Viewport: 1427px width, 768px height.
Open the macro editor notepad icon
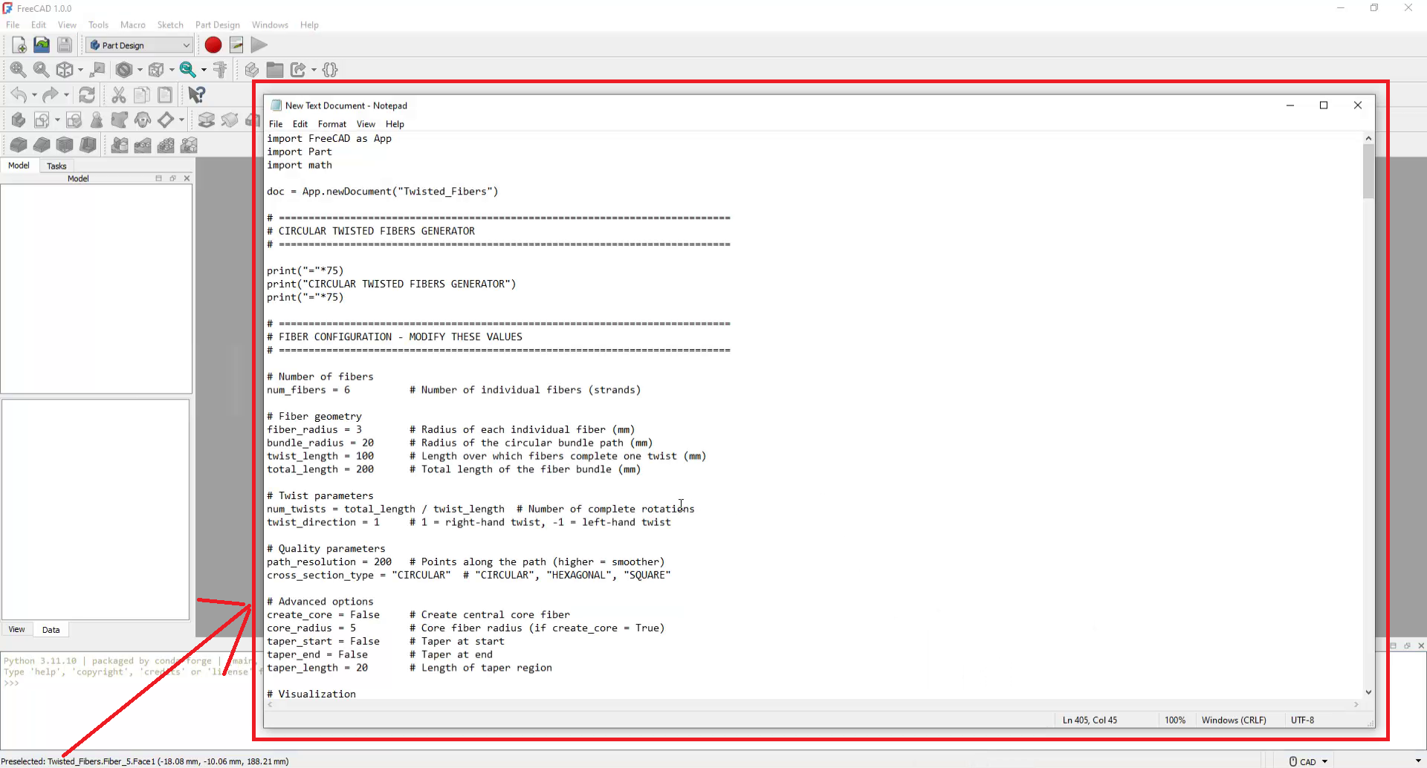pos(236,45)
